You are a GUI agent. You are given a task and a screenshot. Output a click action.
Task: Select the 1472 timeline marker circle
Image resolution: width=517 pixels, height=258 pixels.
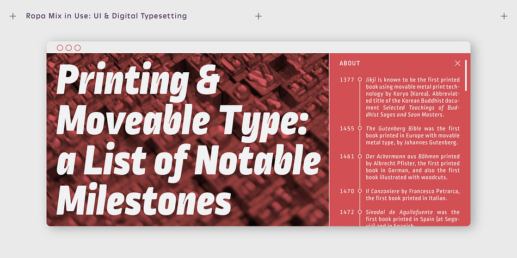360,212
